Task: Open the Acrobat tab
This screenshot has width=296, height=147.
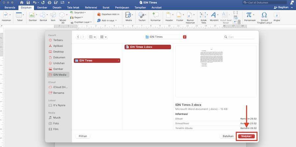Action: tap(157, 8)
